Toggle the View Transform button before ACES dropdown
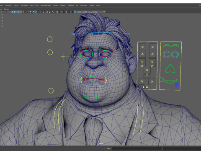The width and height of the screenshot is (201, 151). click(x=75, y=12)
